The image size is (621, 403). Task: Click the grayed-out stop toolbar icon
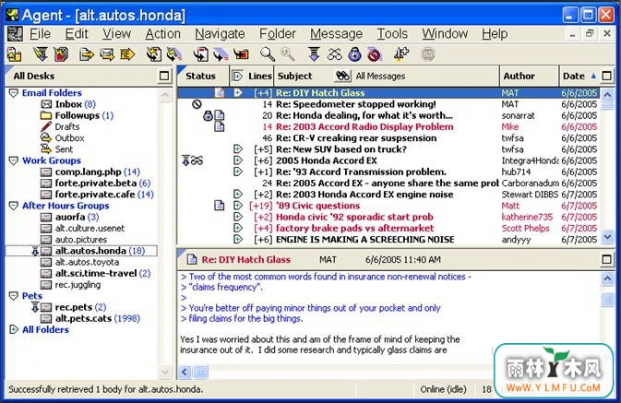point(428,54)
